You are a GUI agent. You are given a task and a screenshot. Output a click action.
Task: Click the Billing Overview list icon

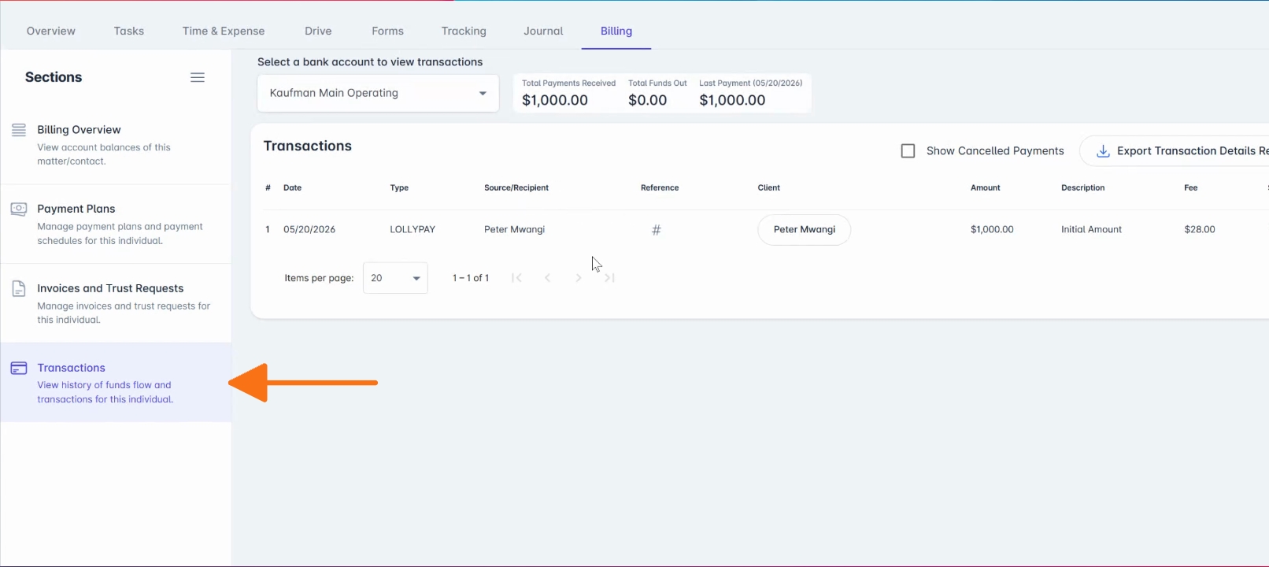pos(19,130)
